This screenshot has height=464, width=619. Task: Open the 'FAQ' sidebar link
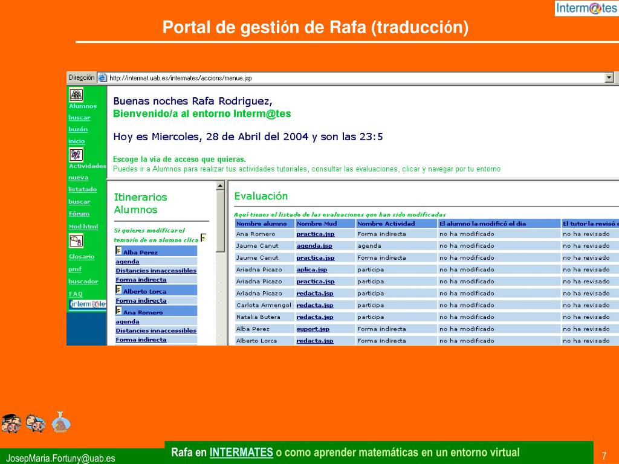click(76, 294)
